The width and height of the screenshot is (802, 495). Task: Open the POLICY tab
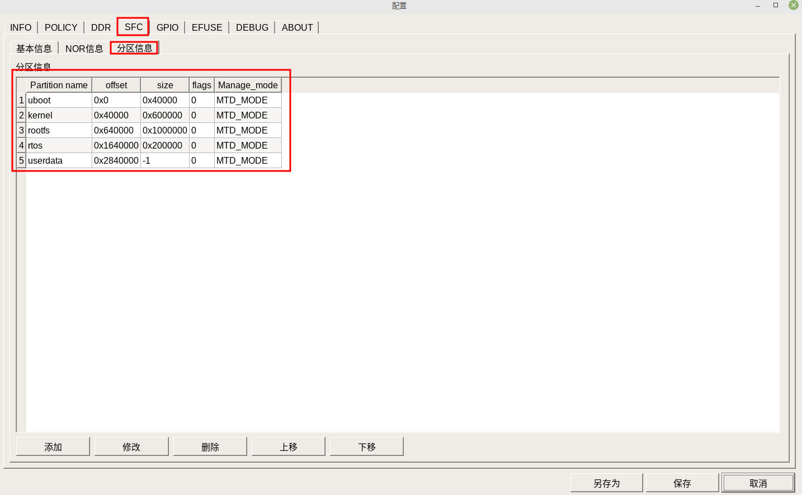pos(61,27)
